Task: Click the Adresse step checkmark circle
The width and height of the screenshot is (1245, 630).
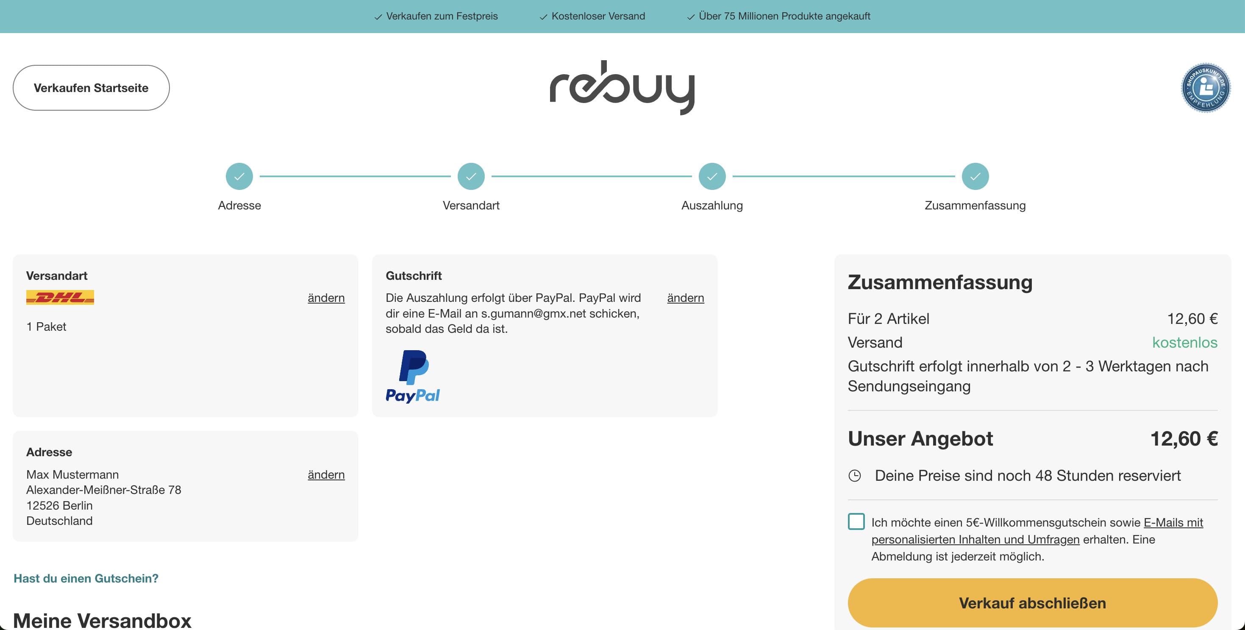Action: [239, 176]
